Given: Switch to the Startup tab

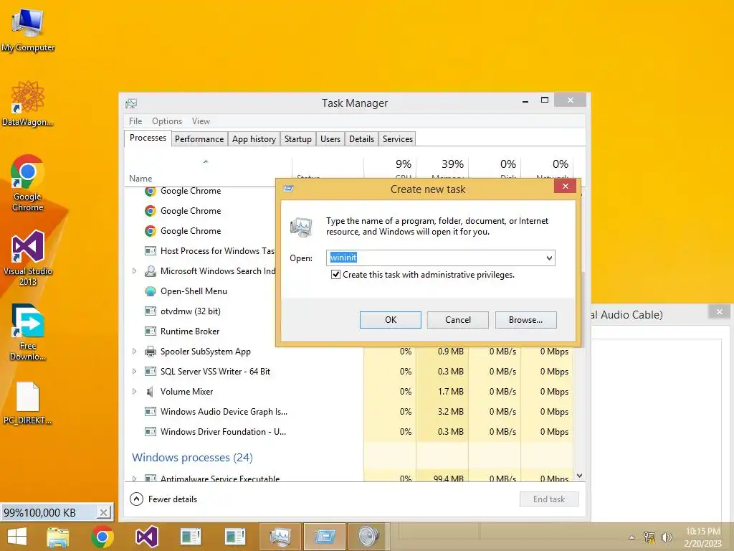Looking at the screenshot, I should (297, 139).
